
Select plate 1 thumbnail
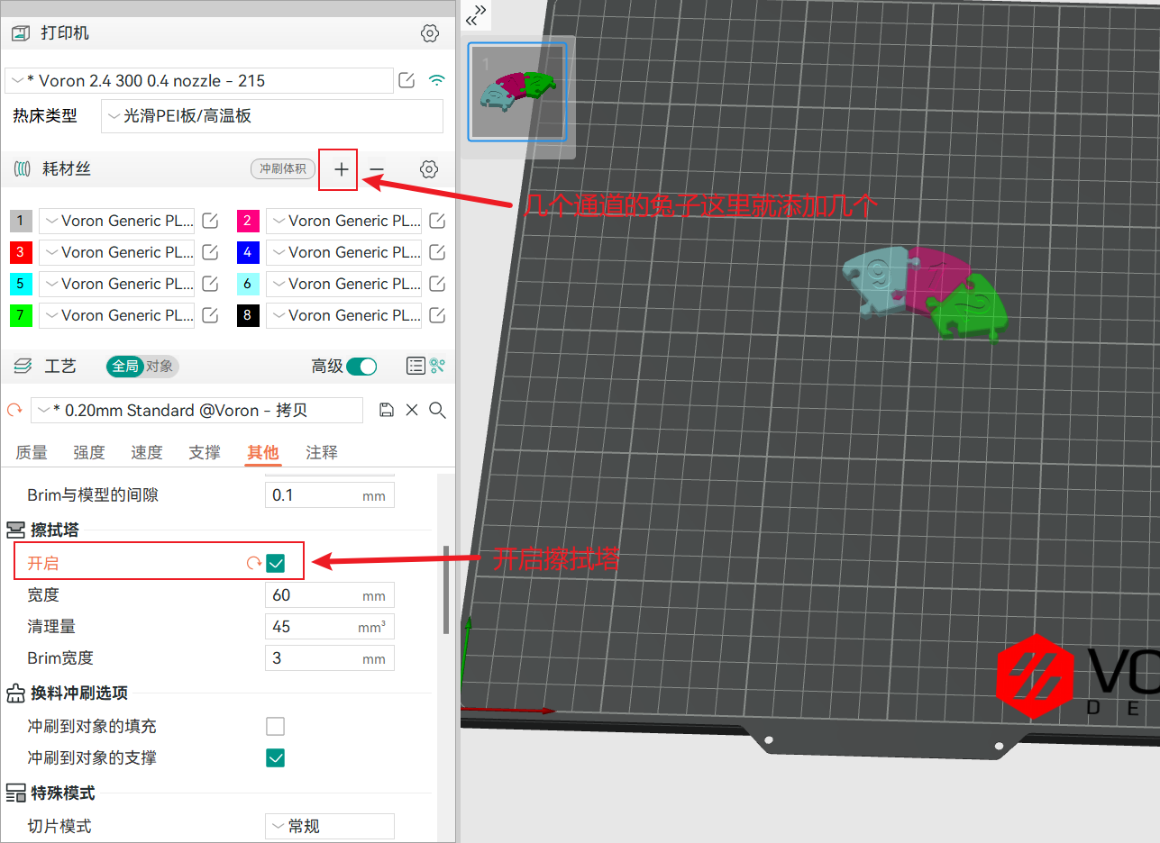pos(517,92)
